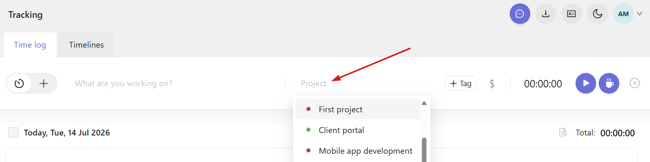This screenshot has width=650, height=162.
Task: Toggle dark mode moon icon
Action: (x=597, y=14)
